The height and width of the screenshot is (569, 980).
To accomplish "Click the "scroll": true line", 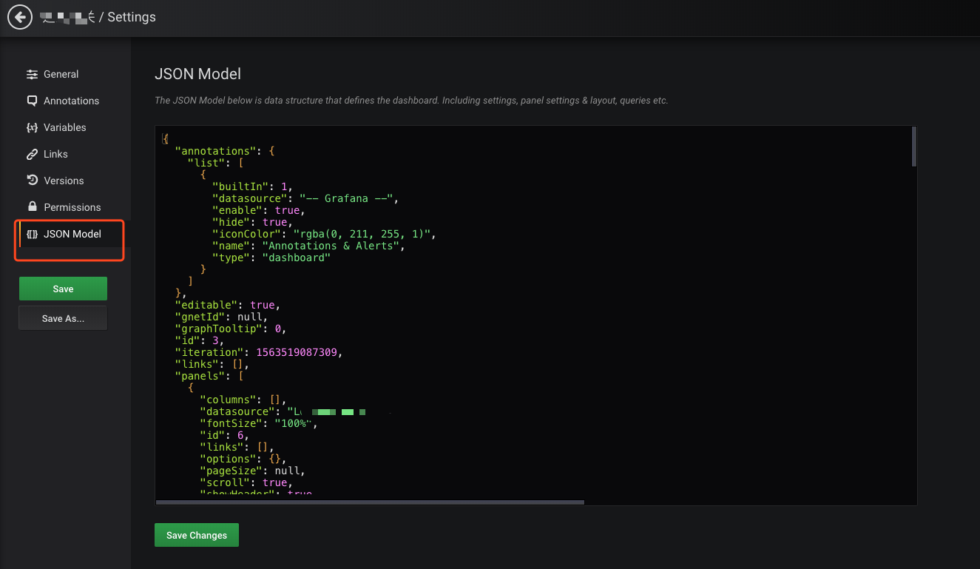I will (246, 482).
